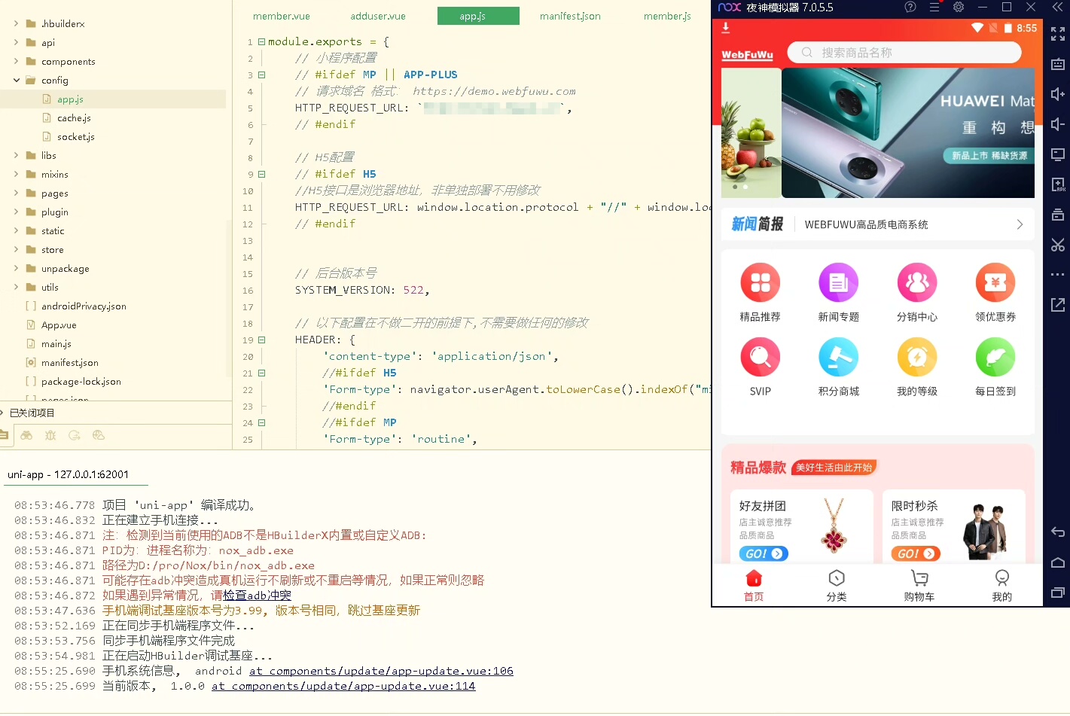Open cache.js in the file tree
Screen dimensions: 1070x716
click(x=74, y=118)
